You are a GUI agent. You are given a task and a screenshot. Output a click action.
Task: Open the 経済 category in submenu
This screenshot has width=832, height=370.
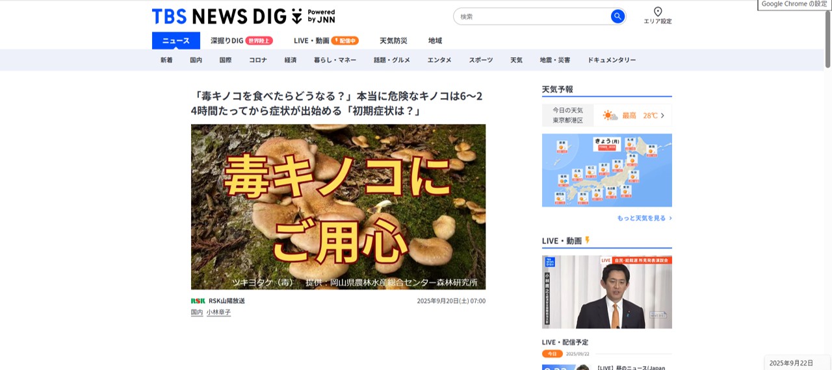(x=291, y=60)
